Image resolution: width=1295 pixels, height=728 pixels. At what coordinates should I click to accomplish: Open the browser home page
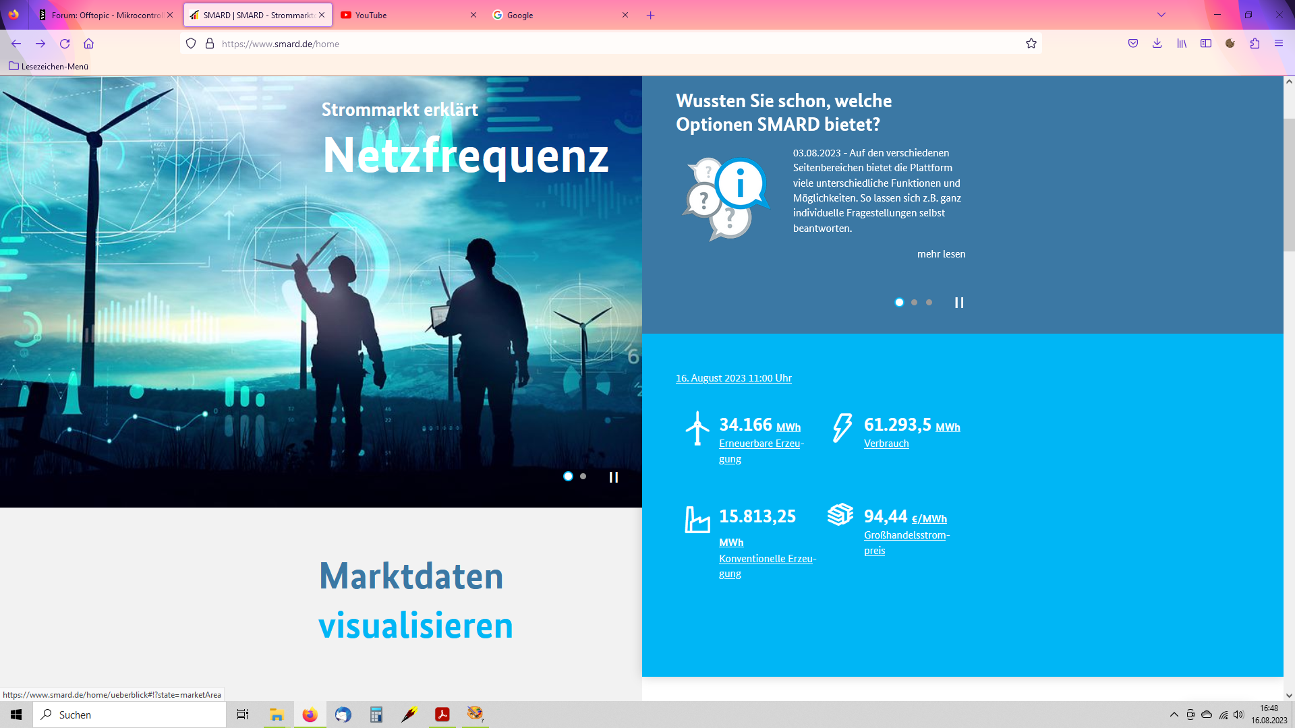[88, 44]
